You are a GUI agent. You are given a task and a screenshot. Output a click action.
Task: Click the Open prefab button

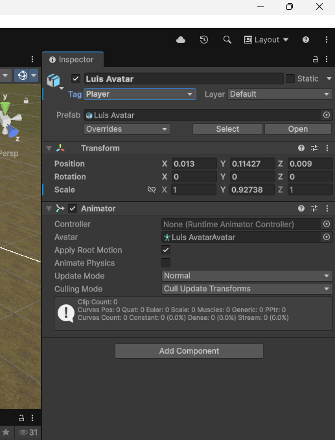(x=298, y=129)
